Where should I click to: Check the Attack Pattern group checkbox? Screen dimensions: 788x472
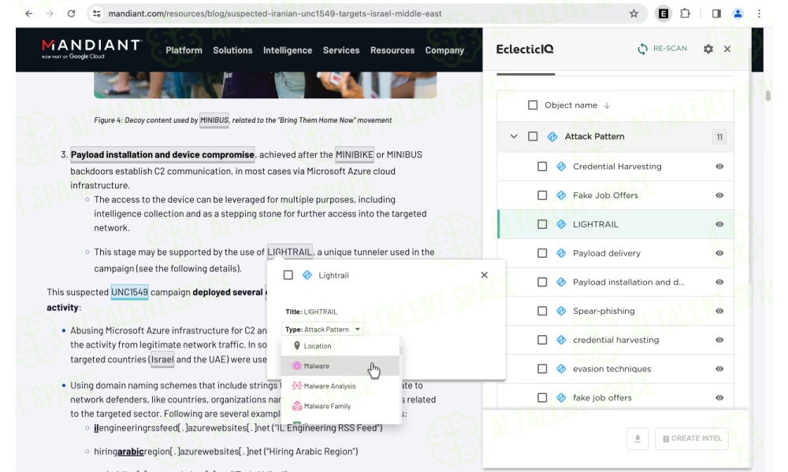click(x=533, y=136)
